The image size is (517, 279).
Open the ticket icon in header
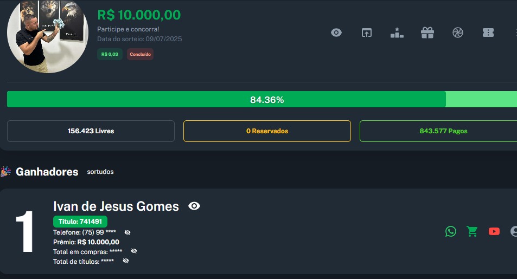[488, 33]
